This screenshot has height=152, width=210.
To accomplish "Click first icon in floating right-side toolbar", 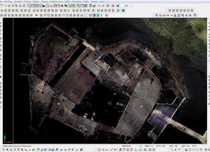I will (x=157, y=15).
